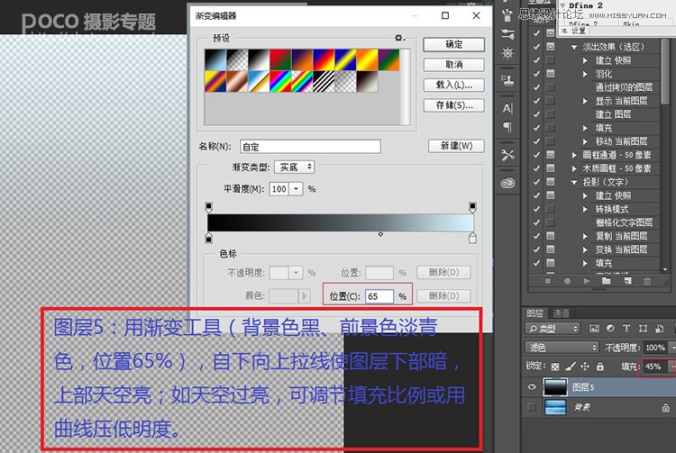
Task: Create new action icon
Action: [x=627, y=281]
